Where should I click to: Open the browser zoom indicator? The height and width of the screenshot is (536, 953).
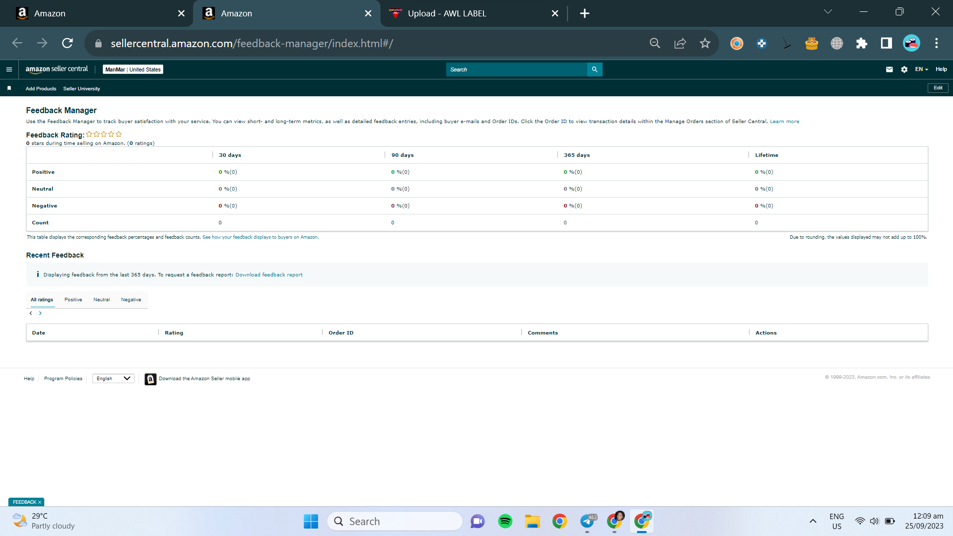(x=655, y=43)
